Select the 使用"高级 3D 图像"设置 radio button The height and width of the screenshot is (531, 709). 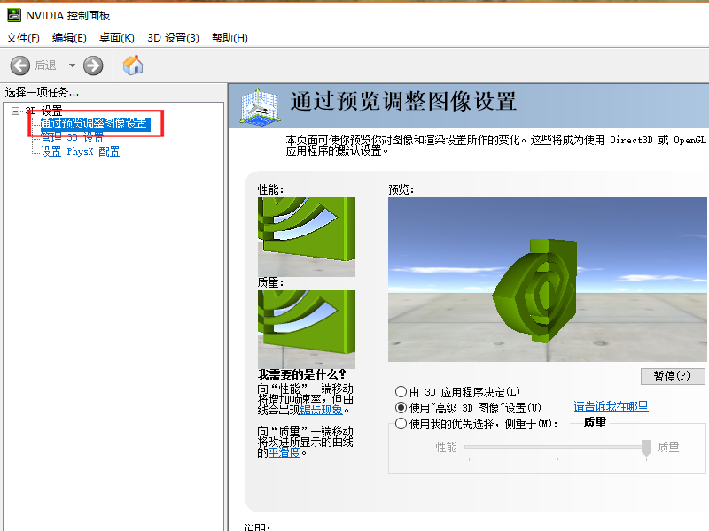pyautogui.click(x=401, y=407)
